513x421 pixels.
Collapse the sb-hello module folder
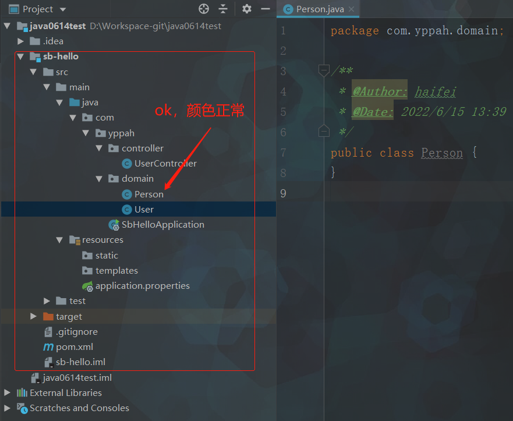tap(21, 56)
